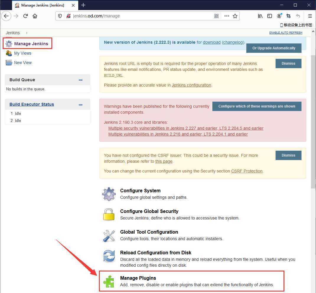Click the browser forward arrow
Viewport: 316px width, 293px height.
pos(16,16)
